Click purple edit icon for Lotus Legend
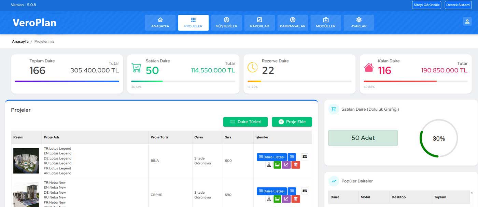Viewport: 478px width, 207px height. 286,165
